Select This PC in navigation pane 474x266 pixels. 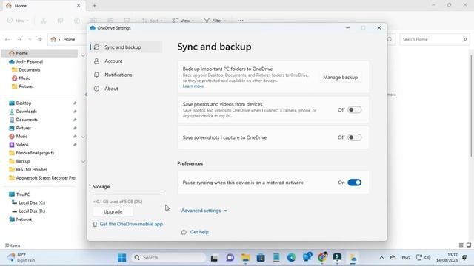point(23,194)
